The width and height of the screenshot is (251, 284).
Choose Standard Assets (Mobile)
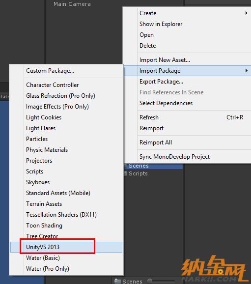(66, 193)
